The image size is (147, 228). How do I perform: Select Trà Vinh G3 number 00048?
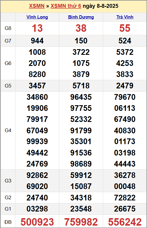[125, 186]
